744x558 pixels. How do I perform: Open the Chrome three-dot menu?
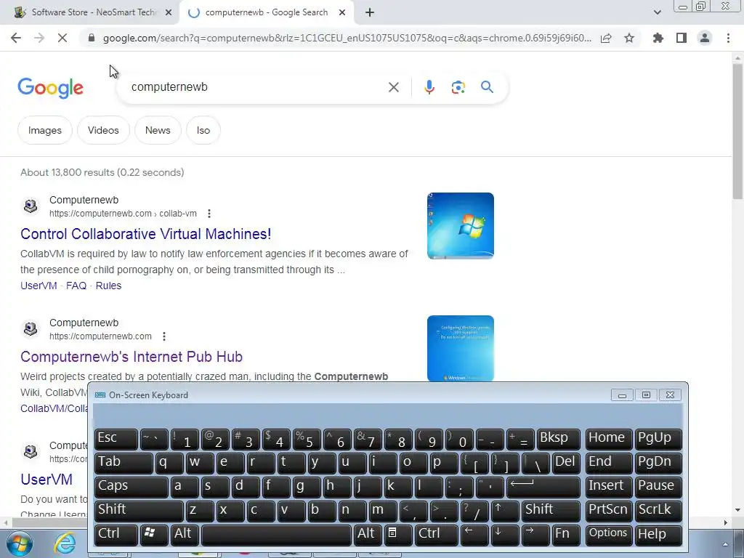click(728, 38)
